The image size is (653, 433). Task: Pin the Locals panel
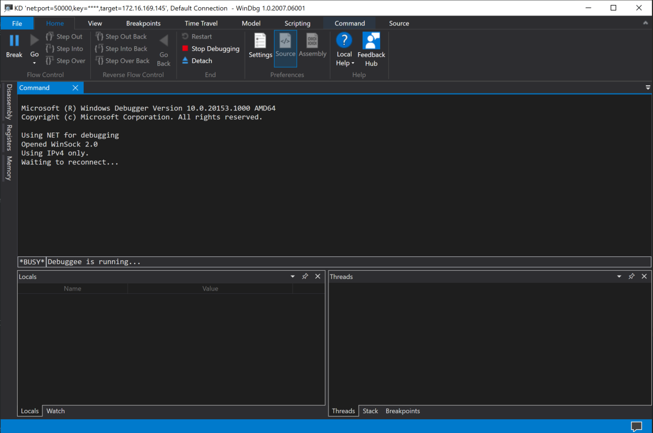click(x=305, y=276)
